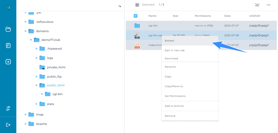Click the public_ftp folder icon in tree
Image resolution: width=278 pixels, height=133 pixels.
42,77
